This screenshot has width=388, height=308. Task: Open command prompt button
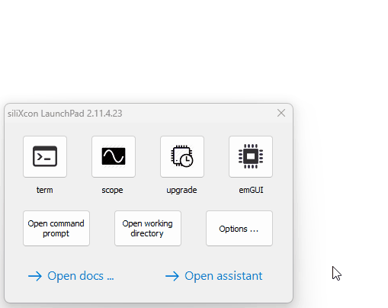tap(56, 228)
